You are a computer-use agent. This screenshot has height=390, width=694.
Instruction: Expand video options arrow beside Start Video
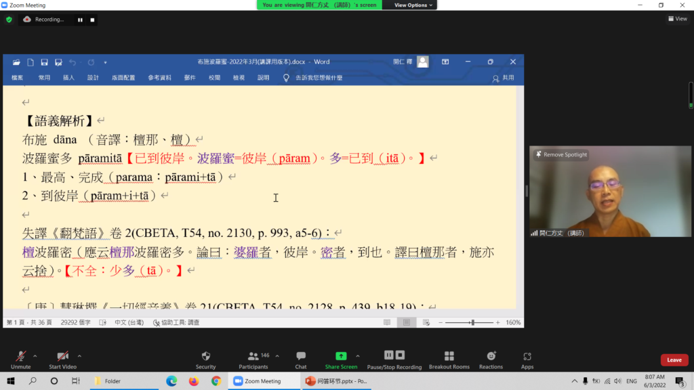(79, 355)
